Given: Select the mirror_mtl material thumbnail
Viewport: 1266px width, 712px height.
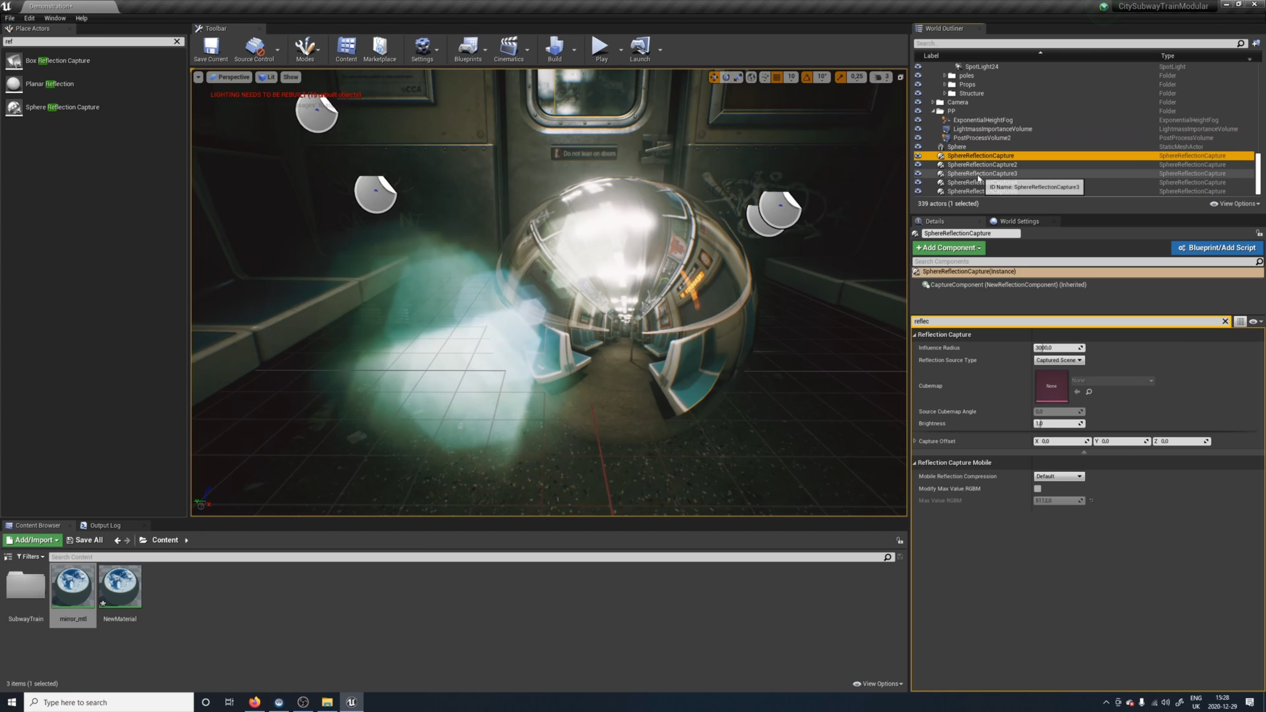Looking at the screenshot, I should coord(73,587).
